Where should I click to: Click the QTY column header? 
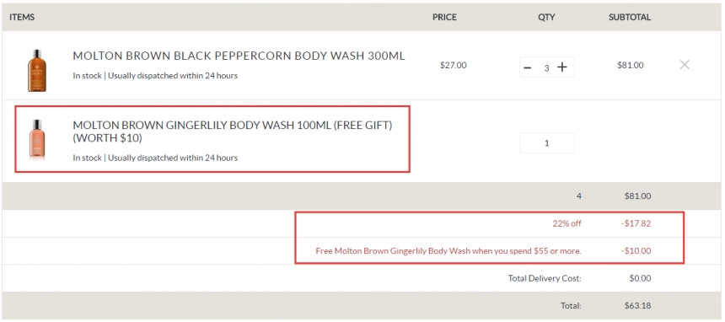click(x=546, y=17)
